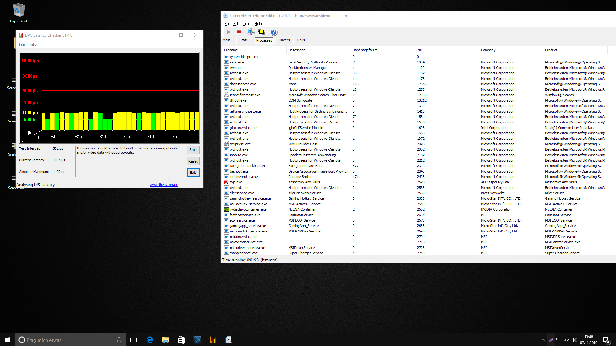Select the Papierkorb desktop icon
The height and width of the screenshot is (346, 616).
19,13
